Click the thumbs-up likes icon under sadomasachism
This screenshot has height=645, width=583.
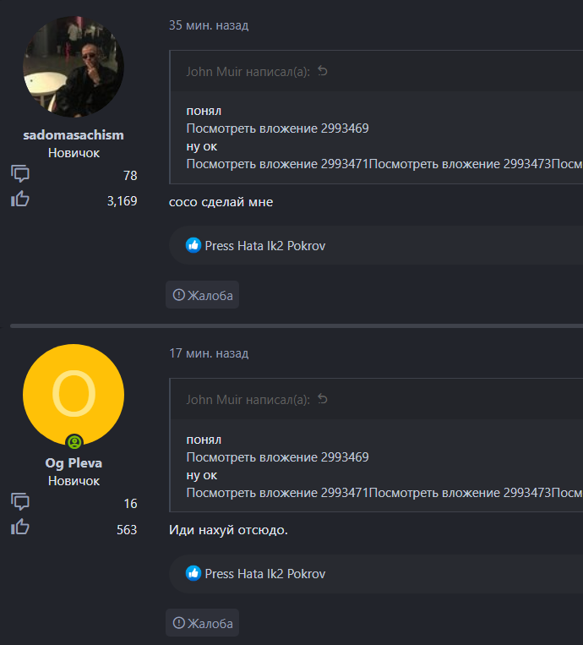[x=20, y=200]
